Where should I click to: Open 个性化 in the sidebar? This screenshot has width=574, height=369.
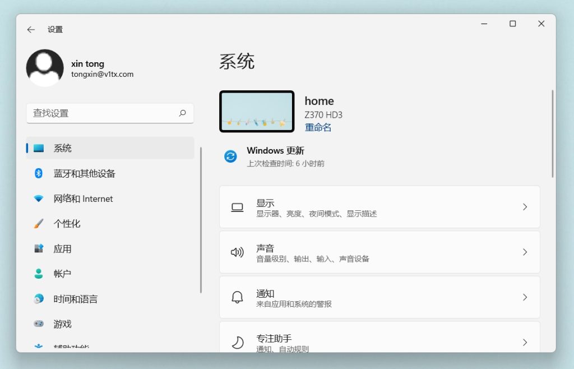[x=110, y=223]
